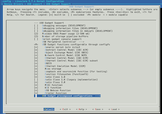This screenshot has width=162, height=114.
Task: Toggle Debugging messages (DEVELOPMENT) checkbox
Action: point(36,25)
